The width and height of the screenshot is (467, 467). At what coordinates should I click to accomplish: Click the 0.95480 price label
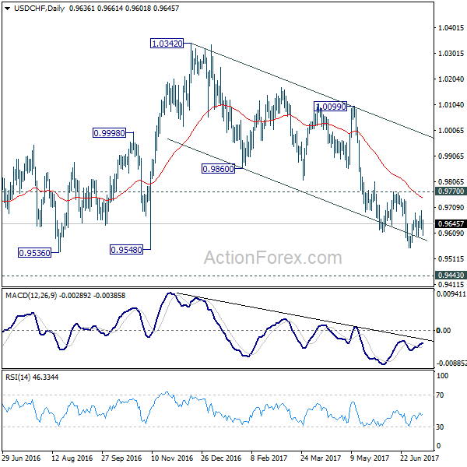pos(126,249)
